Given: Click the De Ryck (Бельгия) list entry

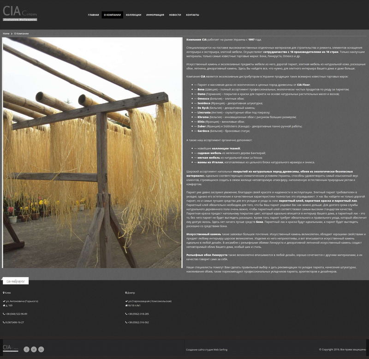Looking at the screenshot, I should pos(225,108).
